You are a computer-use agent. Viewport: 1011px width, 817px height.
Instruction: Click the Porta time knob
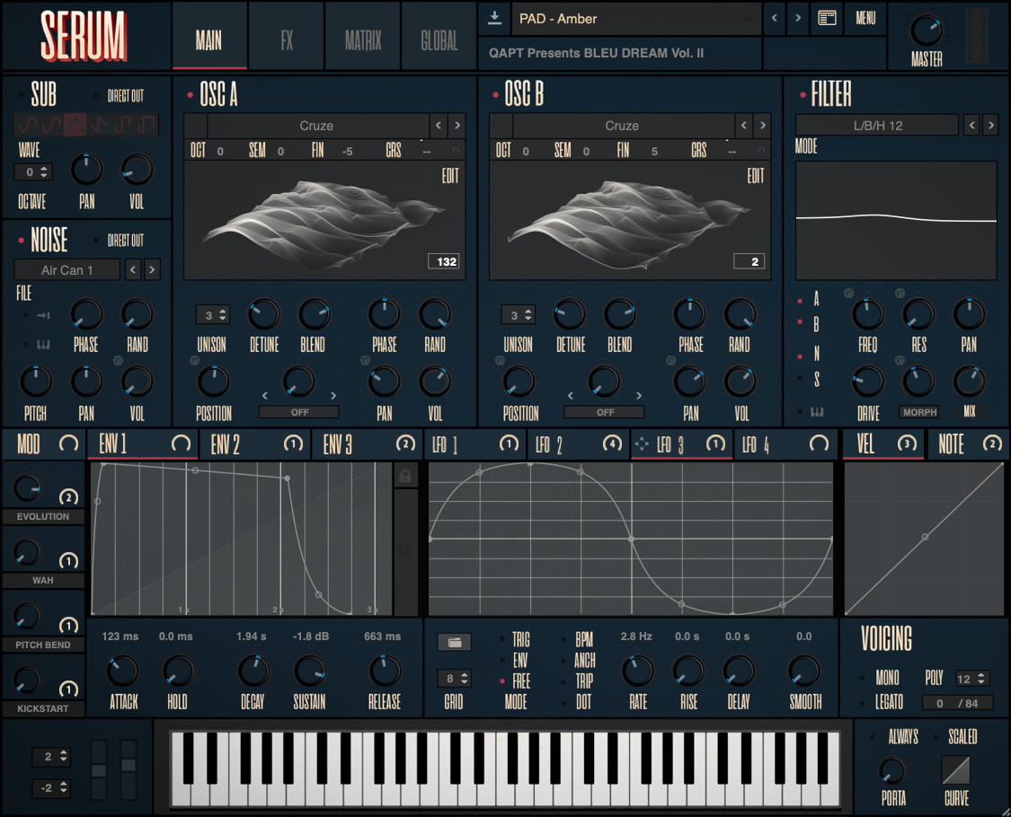893,770
